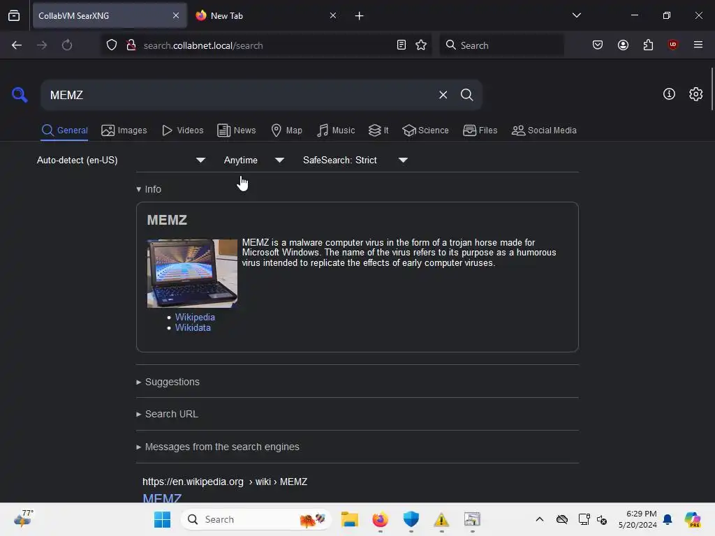Click the address bar URL field
The height and width of the screenshot is (536, 715).
tap(265, 45)
